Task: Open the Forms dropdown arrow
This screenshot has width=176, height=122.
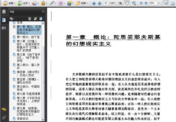Action: 64,3
